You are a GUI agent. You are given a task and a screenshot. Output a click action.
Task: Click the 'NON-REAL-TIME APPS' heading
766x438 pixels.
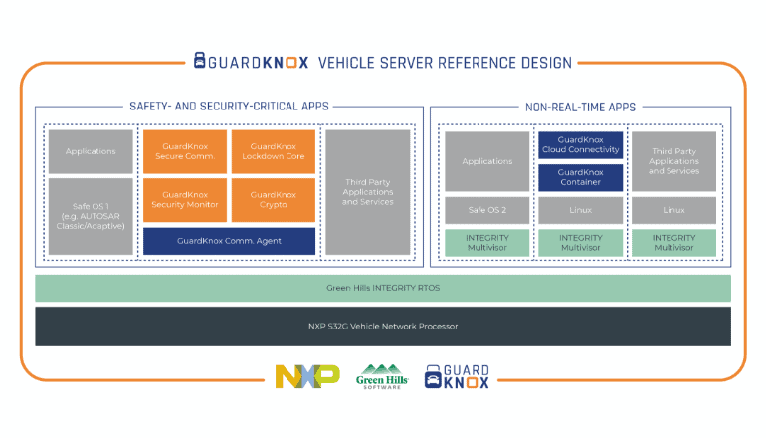580,108
